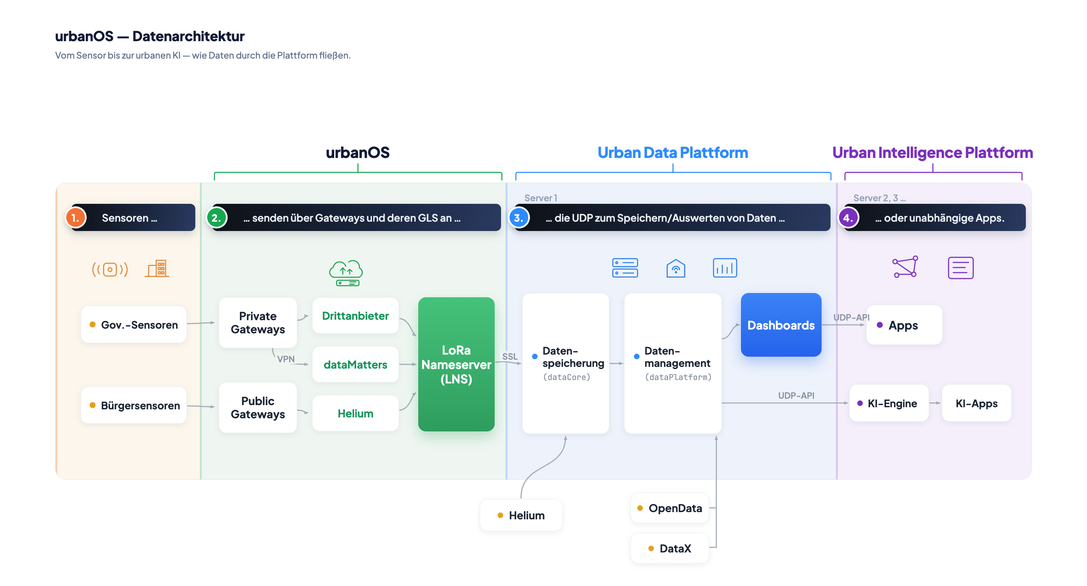
Task: Click the VPN connection label
Action: (x=286, y=359)
